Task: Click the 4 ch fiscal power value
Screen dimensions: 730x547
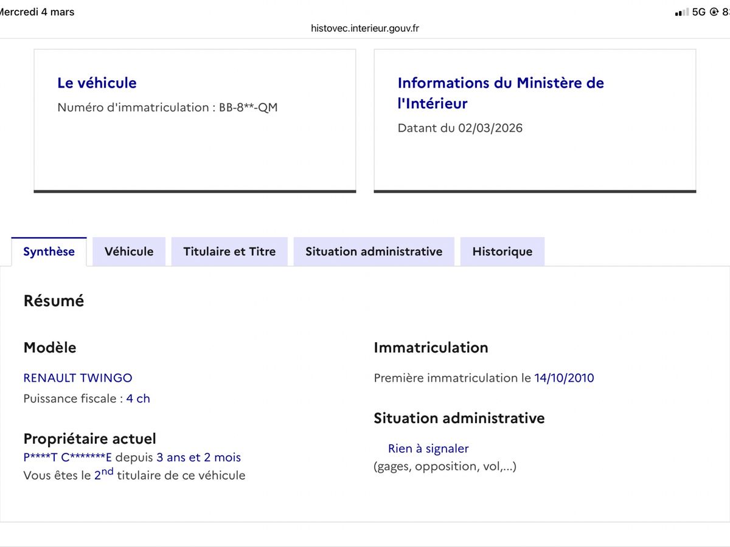Action: coord(138,399)
